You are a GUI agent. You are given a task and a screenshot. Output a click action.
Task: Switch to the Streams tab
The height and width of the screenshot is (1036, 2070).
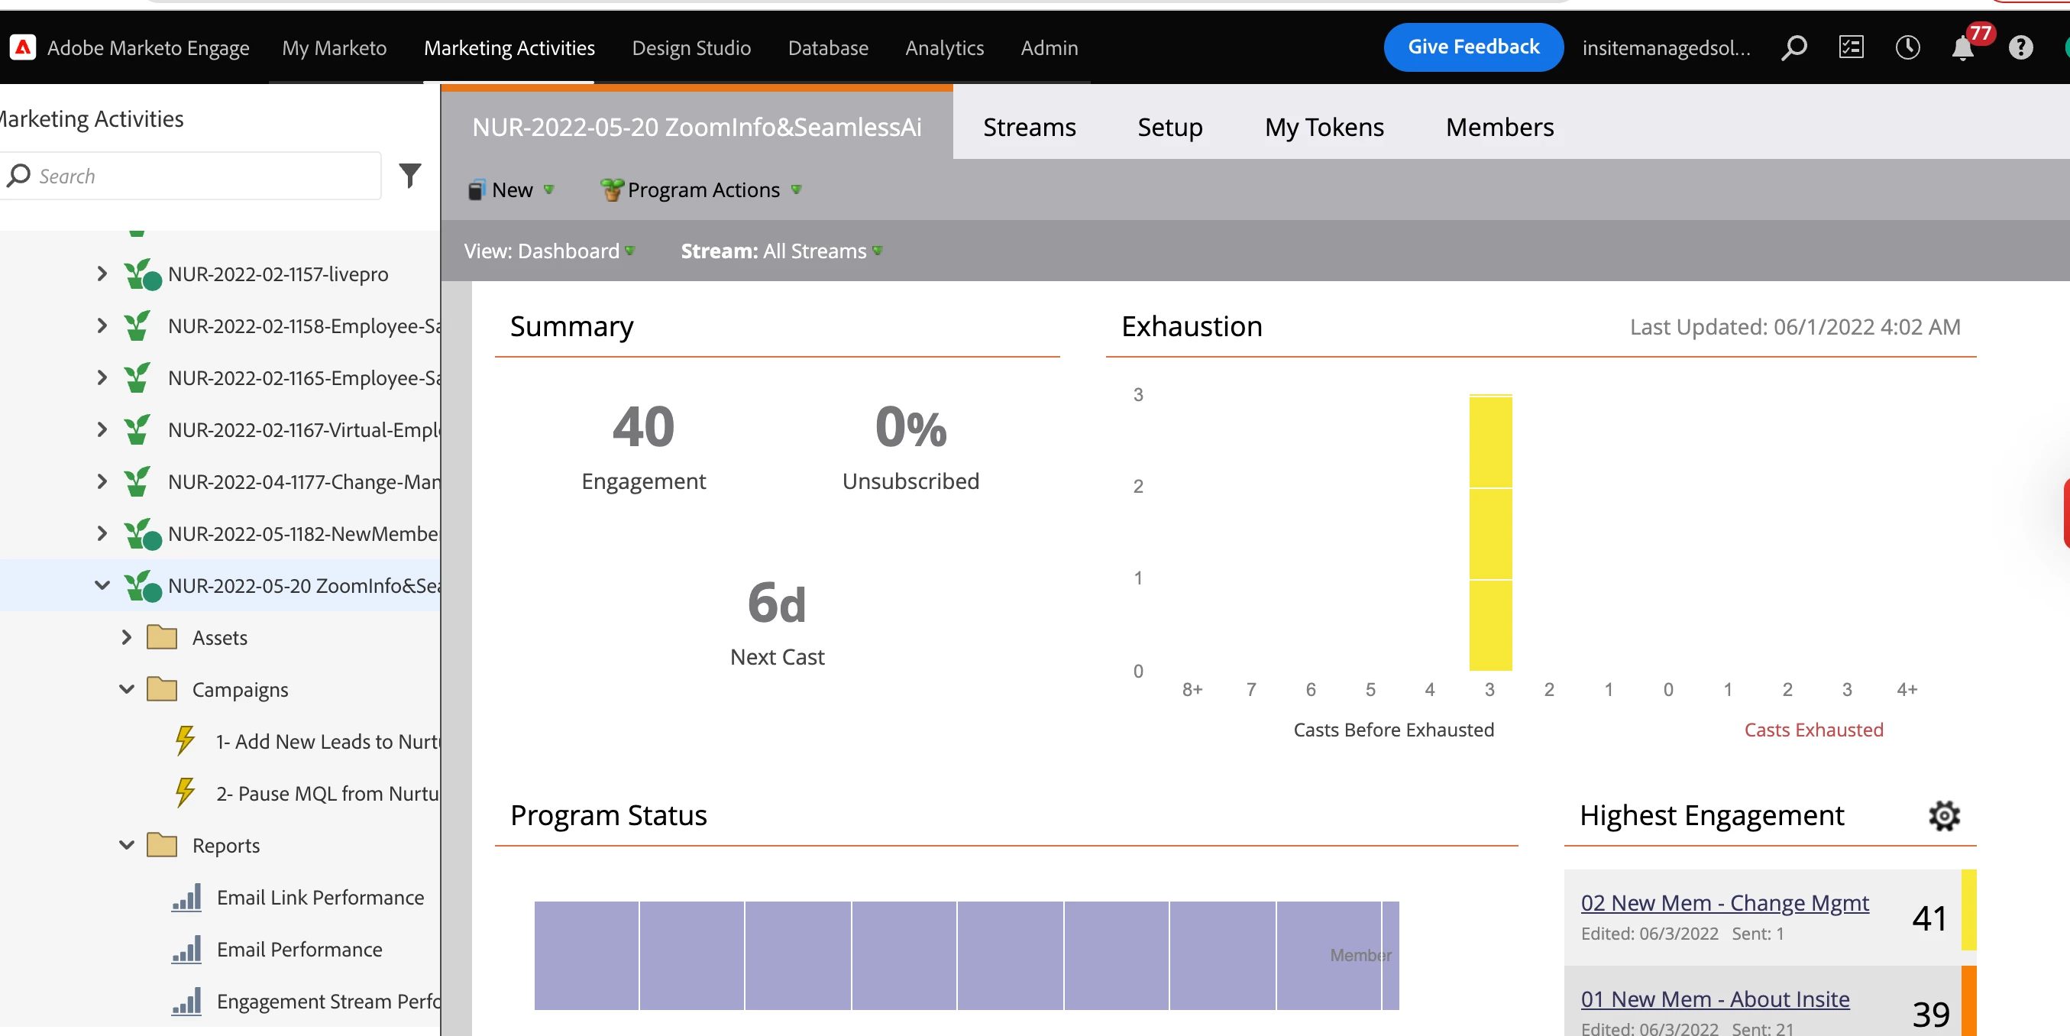coord(1029,127)
